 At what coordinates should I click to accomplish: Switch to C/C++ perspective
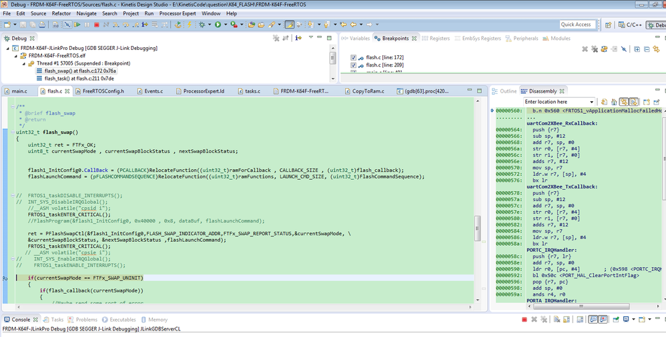[630, 25]
